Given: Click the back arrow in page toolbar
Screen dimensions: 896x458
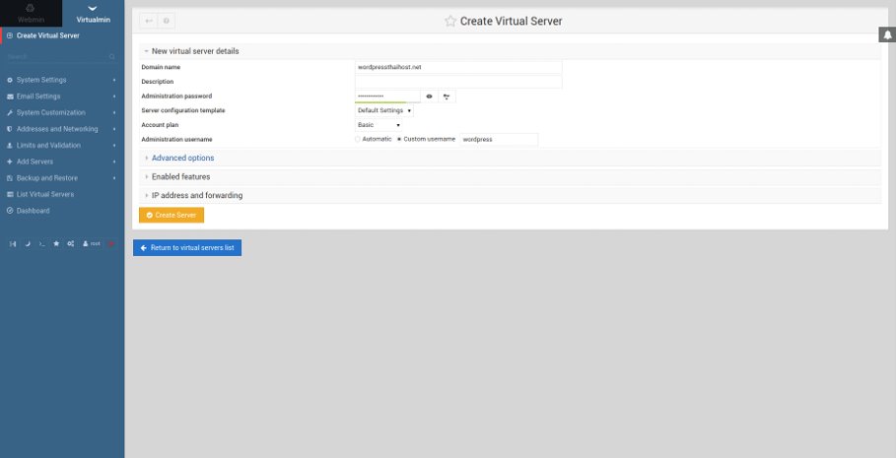Looking at the screenshot, I should click(x=149, y=21).
